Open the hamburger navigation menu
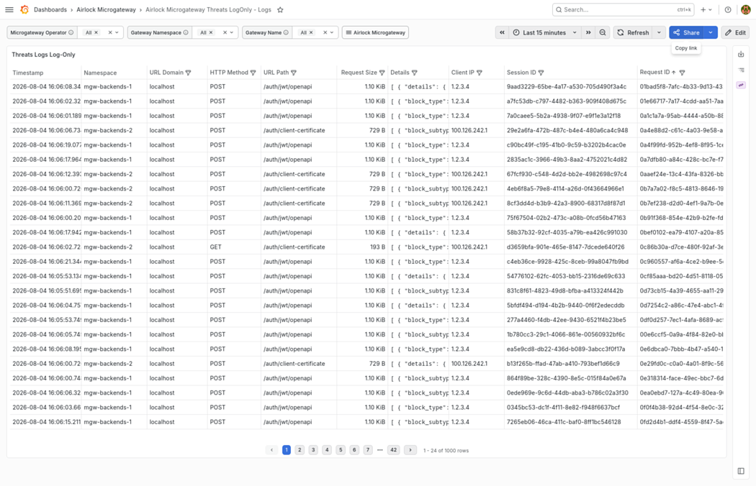 pos(9,9)
